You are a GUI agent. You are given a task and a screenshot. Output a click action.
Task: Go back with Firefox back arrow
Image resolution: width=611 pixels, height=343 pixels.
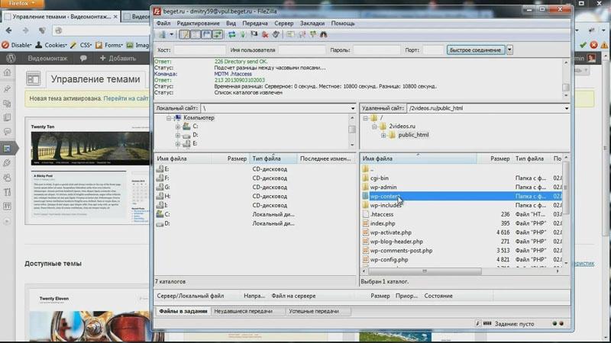8,30
